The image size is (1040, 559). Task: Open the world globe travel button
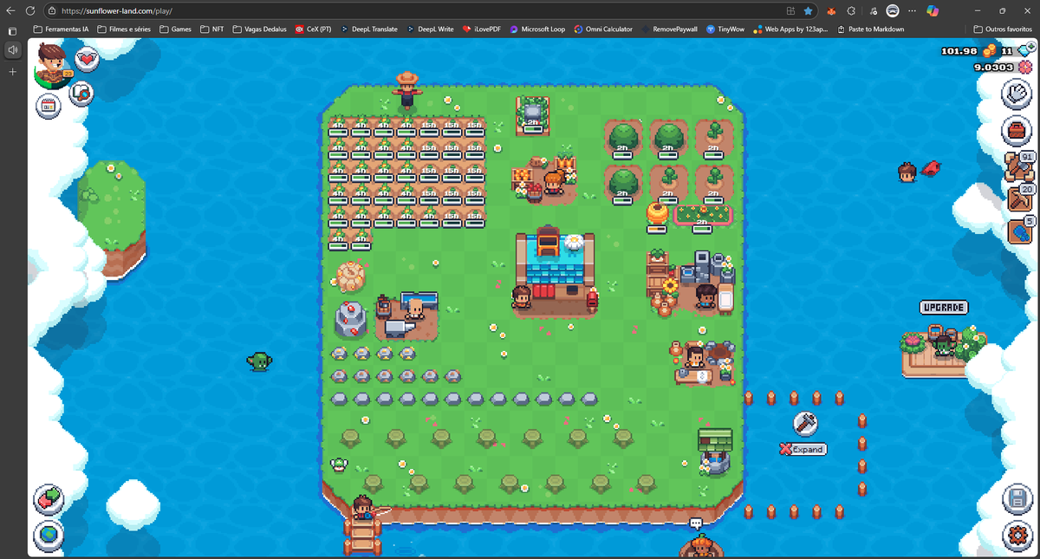(49, 536)
